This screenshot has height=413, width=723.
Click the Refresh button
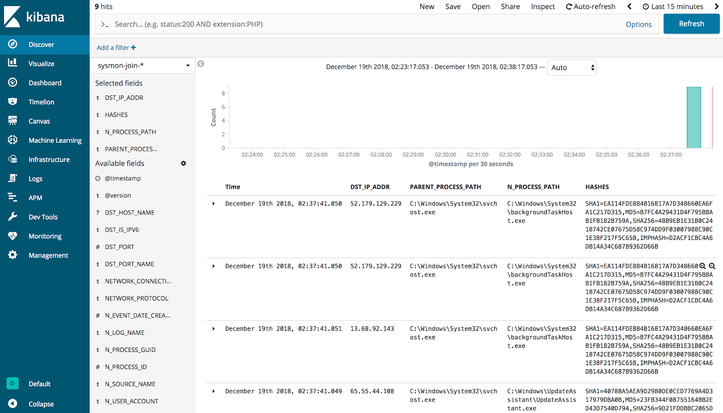coord(691,24)
